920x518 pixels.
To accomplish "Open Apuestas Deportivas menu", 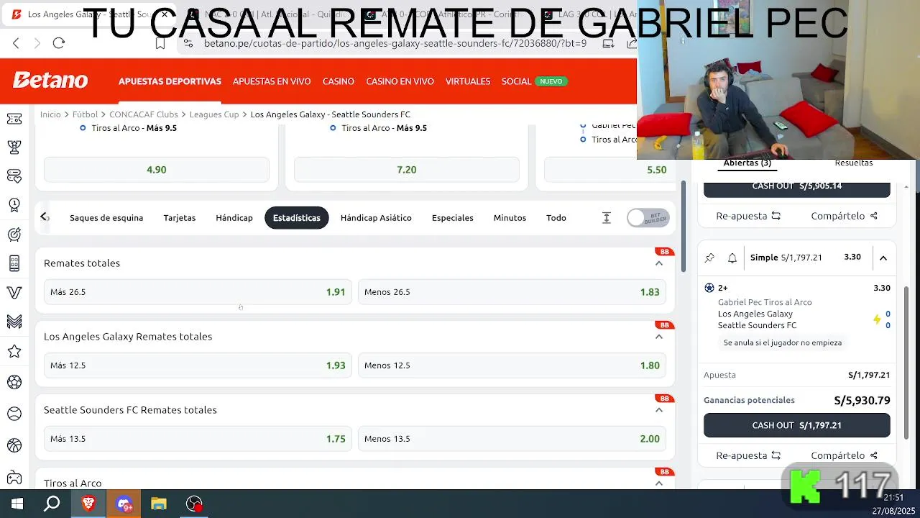I will pos(170,81).
